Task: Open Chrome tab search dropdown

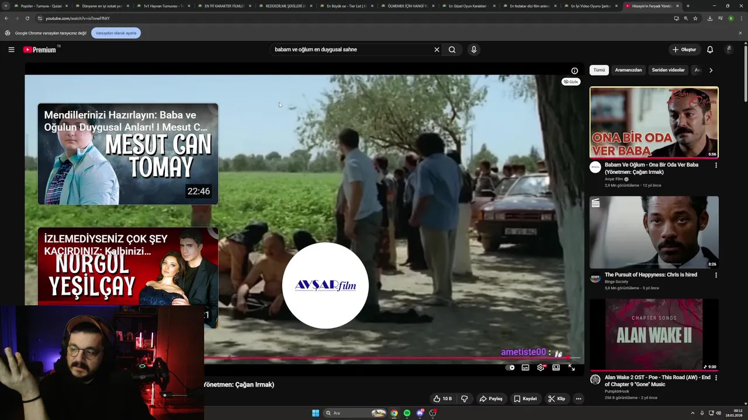Action: [x=6, y=6]
